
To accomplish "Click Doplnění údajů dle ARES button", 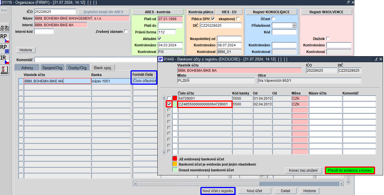I will [103, 12].
